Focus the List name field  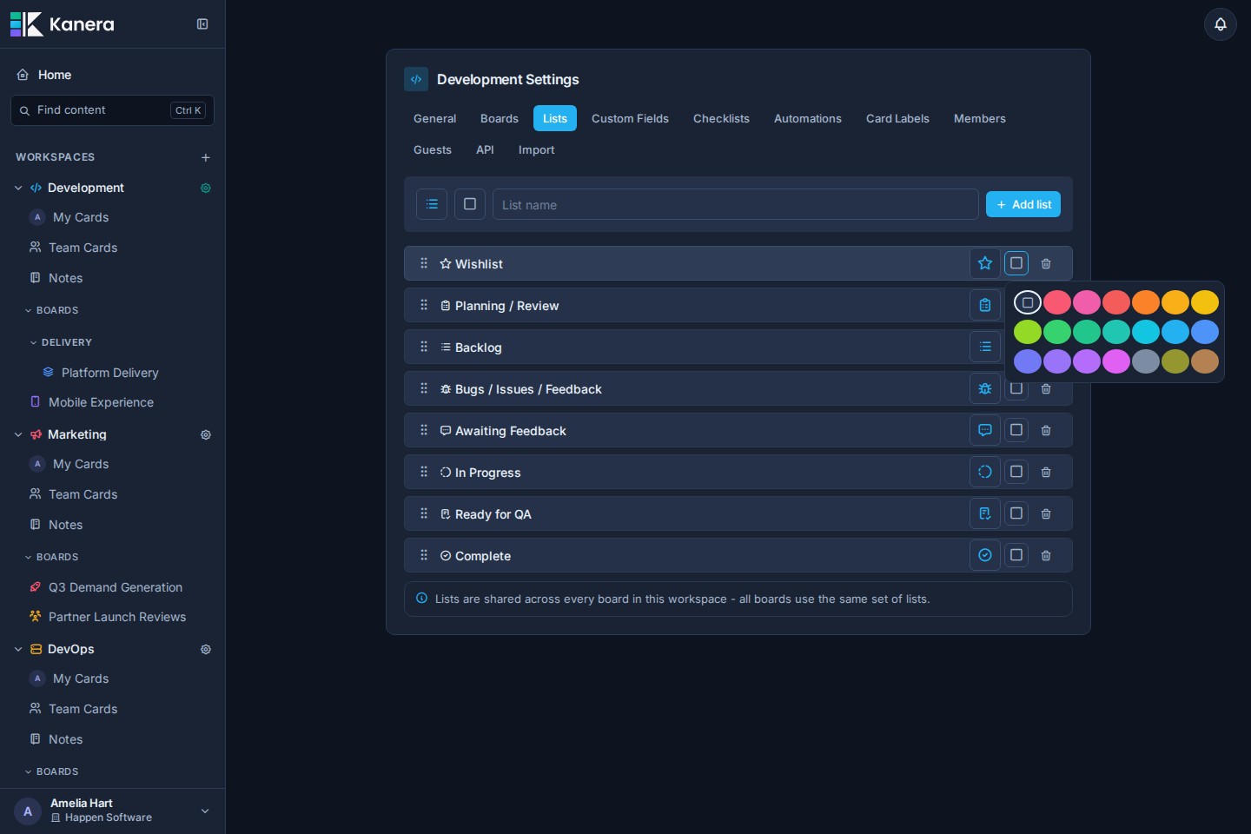tap(735, 204)
